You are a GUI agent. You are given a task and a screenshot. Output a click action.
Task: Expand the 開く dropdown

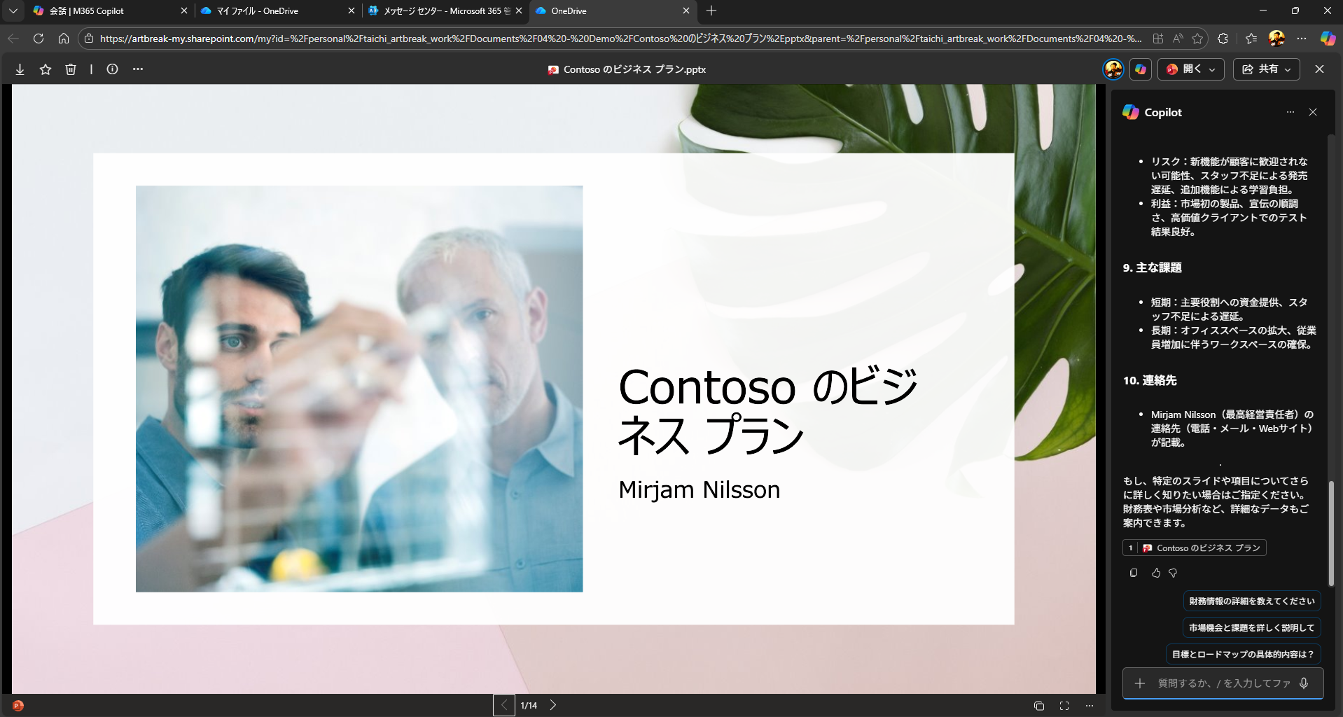pos(1211,69)
